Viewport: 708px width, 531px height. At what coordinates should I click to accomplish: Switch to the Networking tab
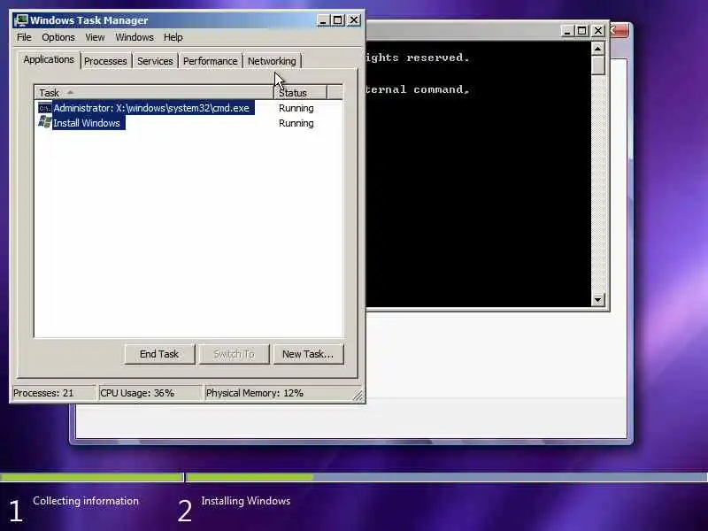click(272, 61)
